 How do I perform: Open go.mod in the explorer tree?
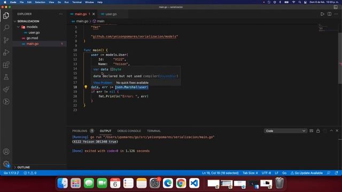click(x=32, y=38)
